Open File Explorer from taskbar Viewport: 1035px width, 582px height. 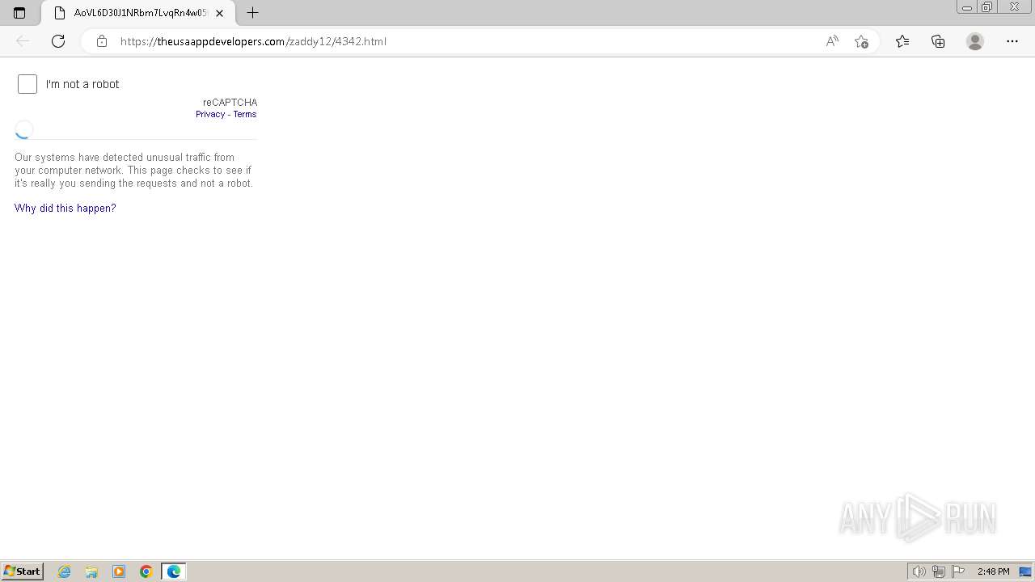91,571
